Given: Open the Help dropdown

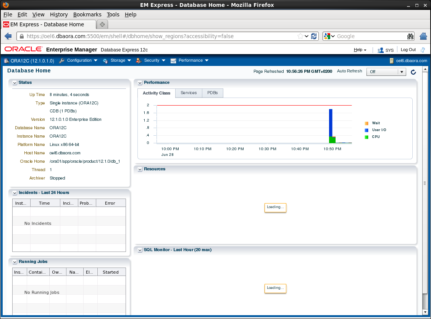Looking at the screenshot, I should (360, 50).
